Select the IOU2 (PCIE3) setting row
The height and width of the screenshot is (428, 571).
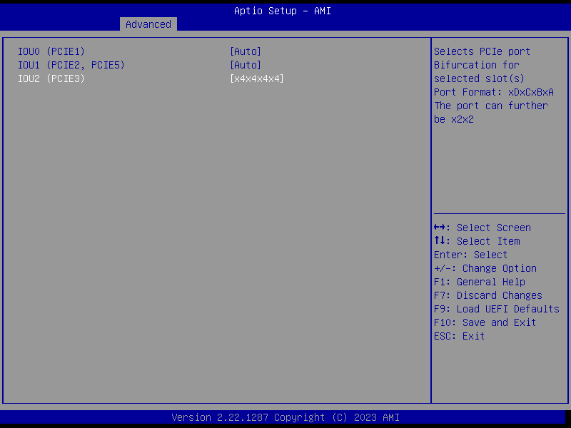click(151, 78)
